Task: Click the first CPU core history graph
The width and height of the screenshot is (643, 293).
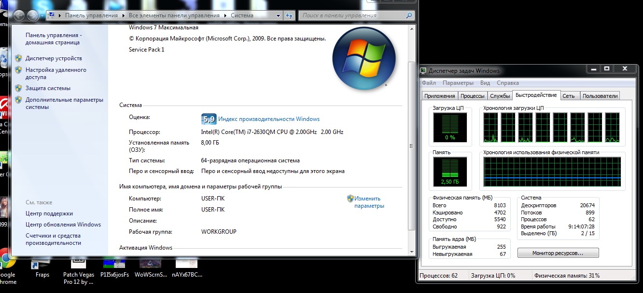Action: tap(490, 127)
